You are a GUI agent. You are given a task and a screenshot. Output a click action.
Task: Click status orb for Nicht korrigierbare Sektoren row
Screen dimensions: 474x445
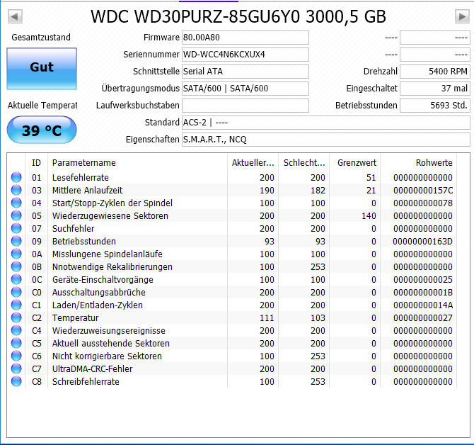[x=16, y=356]
